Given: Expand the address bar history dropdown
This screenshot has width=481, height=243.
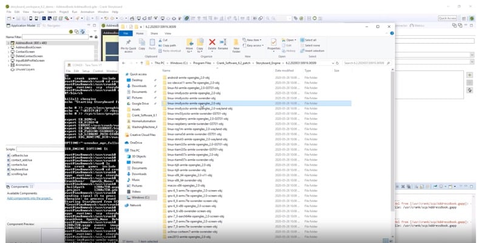Looking at the screenshot, I should point(333,63).
